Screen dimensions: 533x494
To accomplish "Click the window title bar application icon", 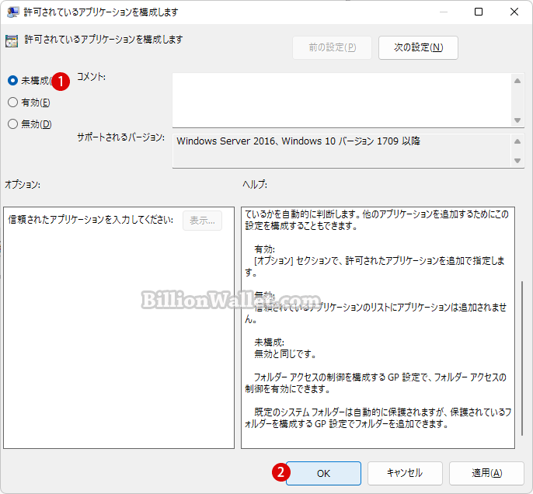I will pos(13,12).
